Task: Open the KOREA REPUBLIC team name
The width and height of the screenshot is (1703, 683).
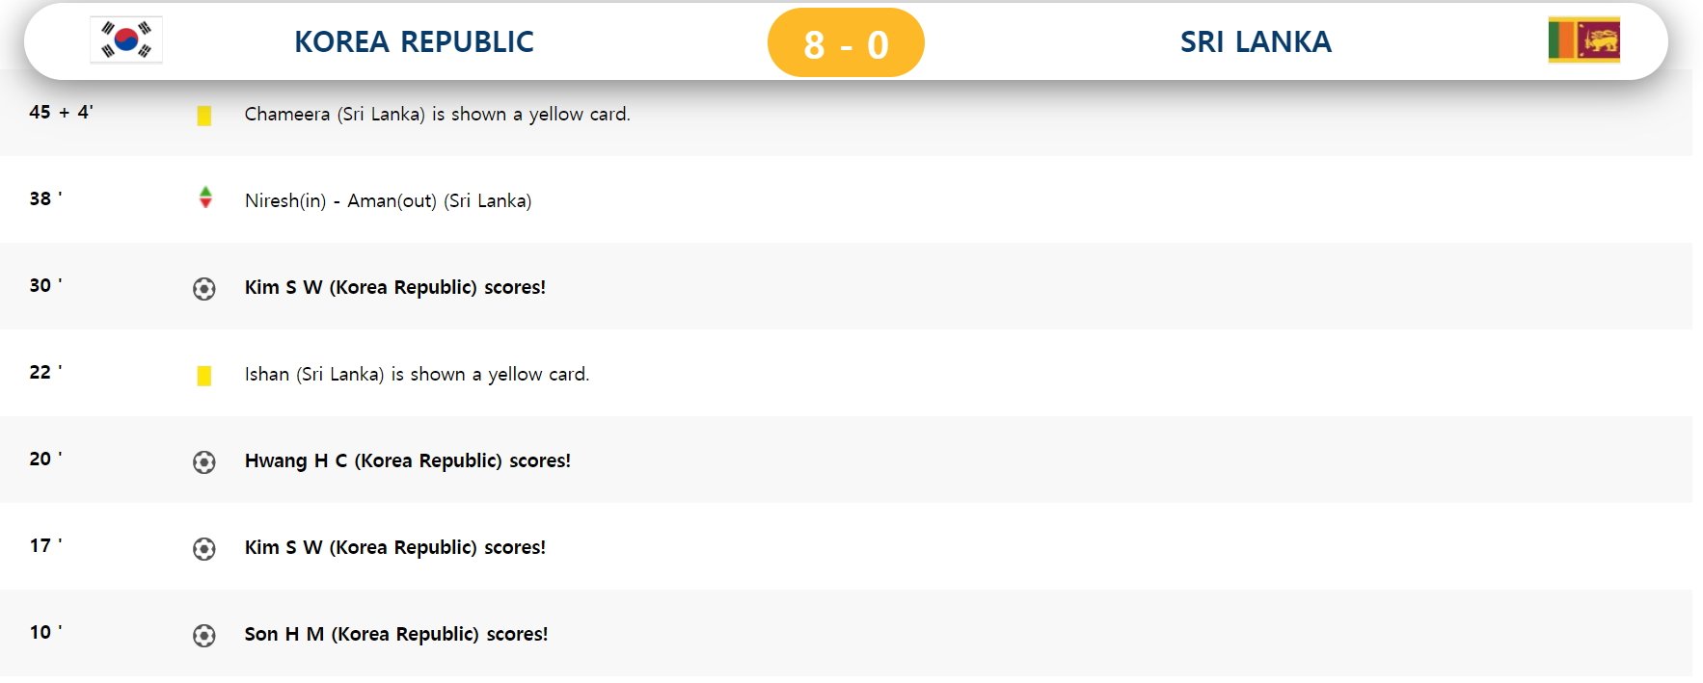Action: 414,41
